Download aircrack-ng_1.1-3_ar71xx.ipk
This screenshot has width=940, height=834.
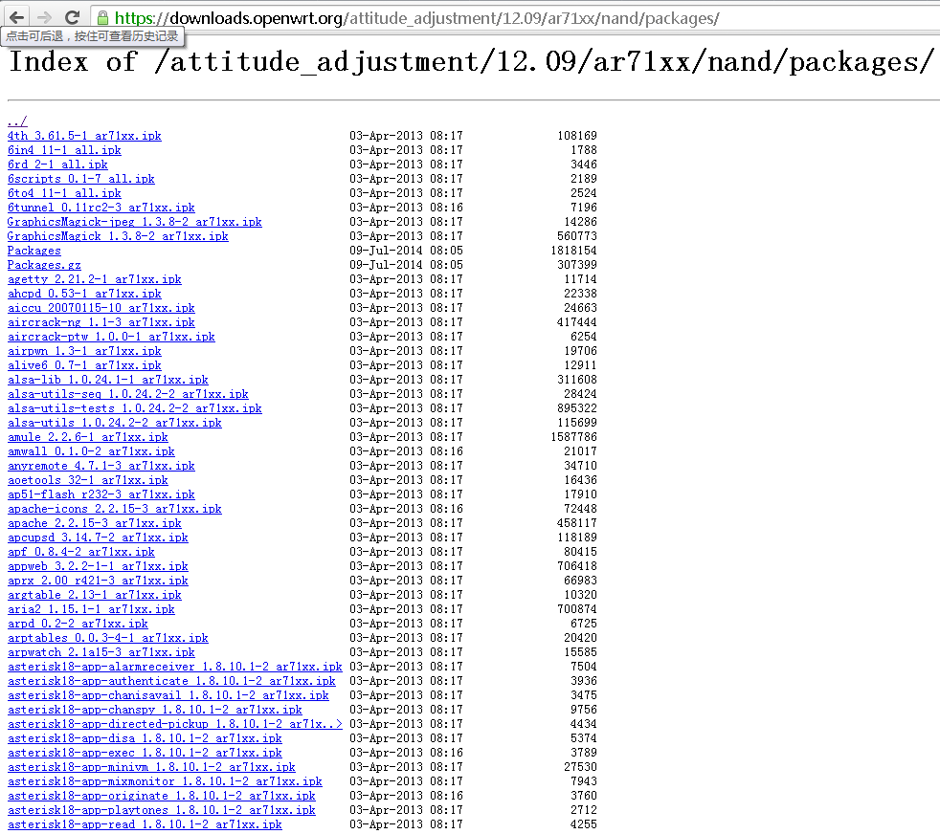pyautogui.click(x=101, y=322)
